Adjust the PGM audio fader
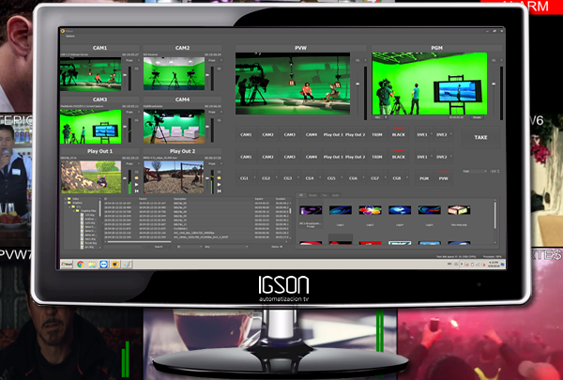Viewport: 563px width, 380px height. click(x=494, y=84)
